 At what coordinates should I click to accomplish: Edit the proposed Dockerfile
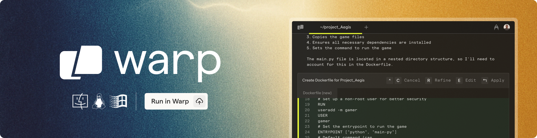click(x=471, y=80)
